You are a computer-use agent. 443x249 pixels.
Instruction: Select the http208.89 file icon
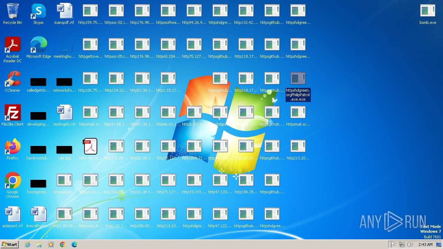(x=142, y=217)
